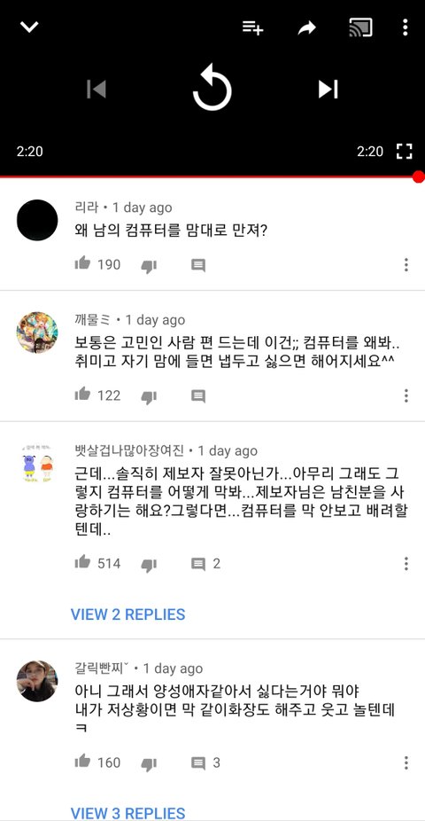This screenshot has width=425, height=821.
Task: Reply icon on 리라's comment
Action: click(x=198, y=265)
